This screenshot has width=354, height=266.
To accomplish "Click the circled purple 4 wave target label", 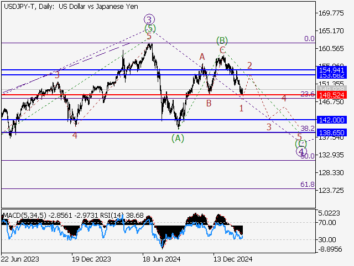I will [x=301, y=151].
